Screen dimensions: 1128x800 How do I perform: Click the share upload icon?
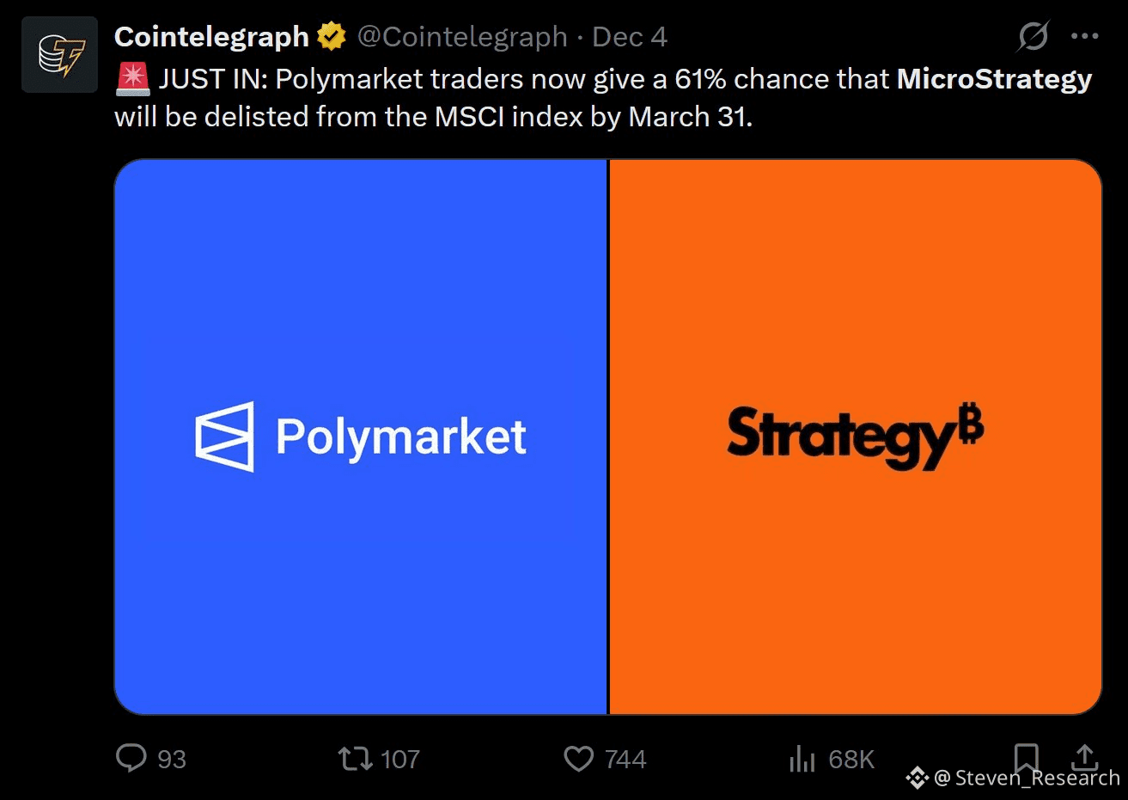[1085, 755]
